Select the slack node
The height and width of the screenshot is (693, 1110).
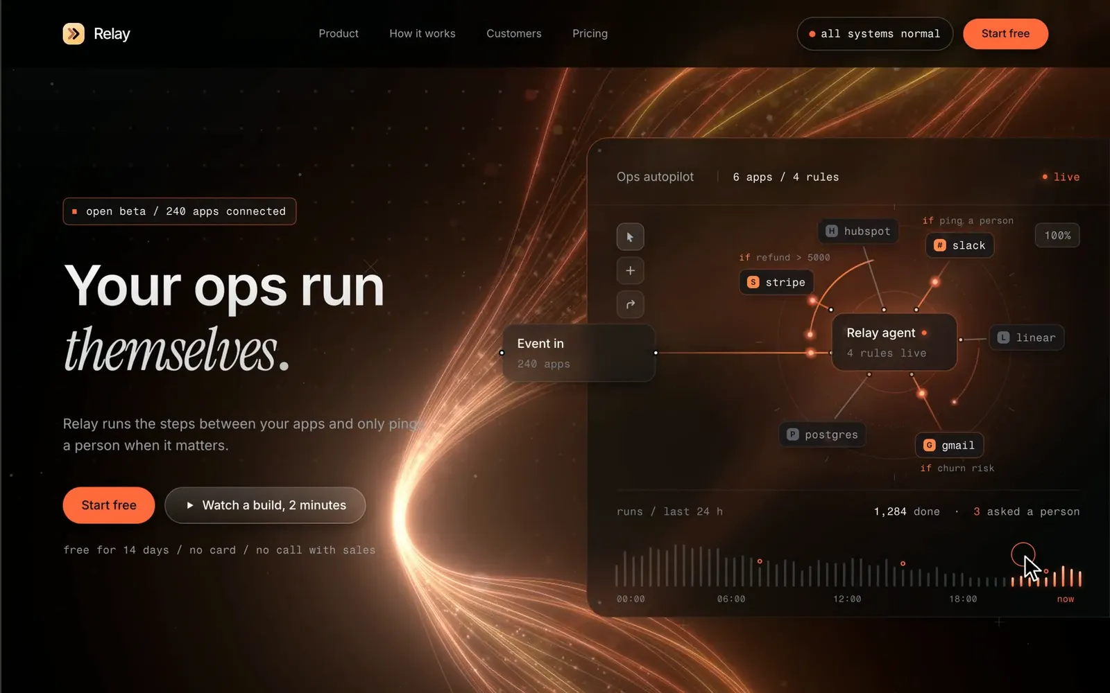pos(960,245)
